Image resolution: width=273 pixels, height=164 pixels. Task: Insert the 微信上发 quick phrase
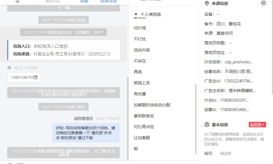click(142, 83)
